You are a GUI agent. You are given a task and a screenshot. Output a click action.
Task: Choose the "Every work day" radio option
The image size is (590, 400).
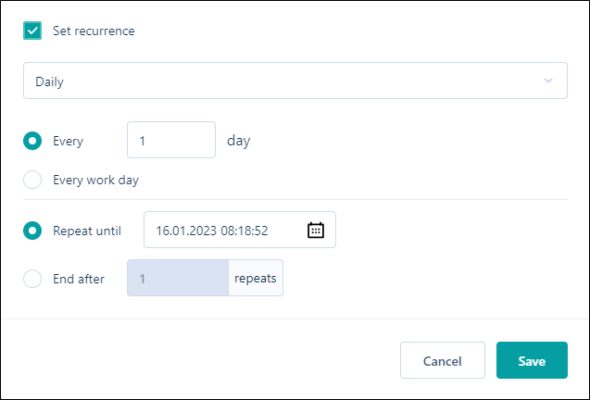click(32, 180)
